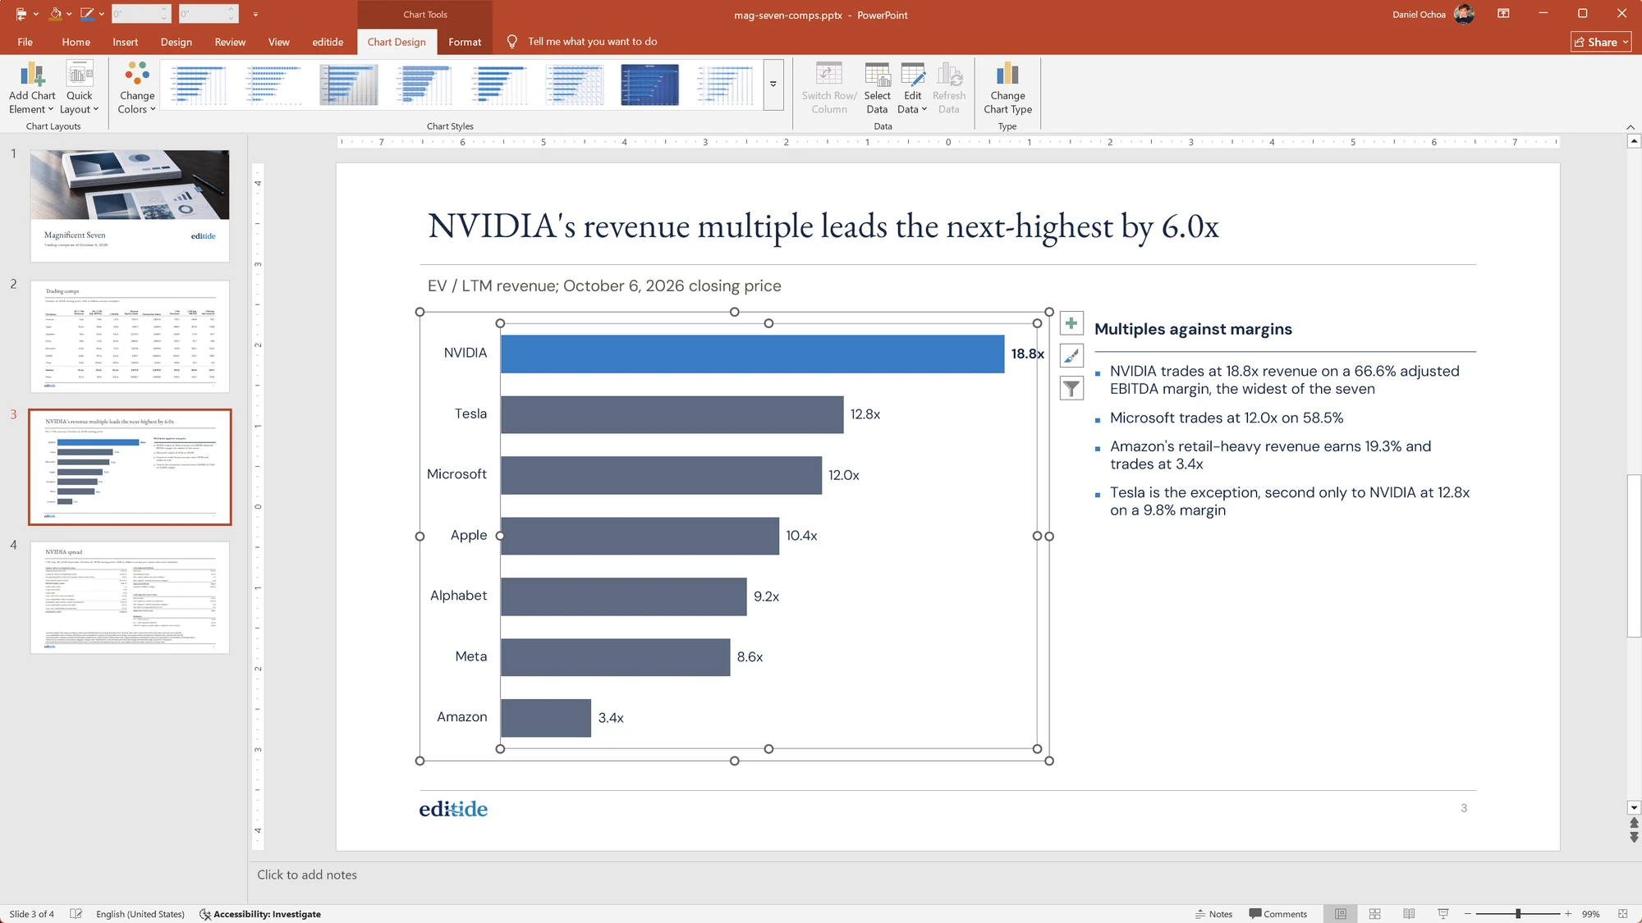
Task: Click the zoom slider handle
Action: pyautogui.click(x=1518, y=914)
